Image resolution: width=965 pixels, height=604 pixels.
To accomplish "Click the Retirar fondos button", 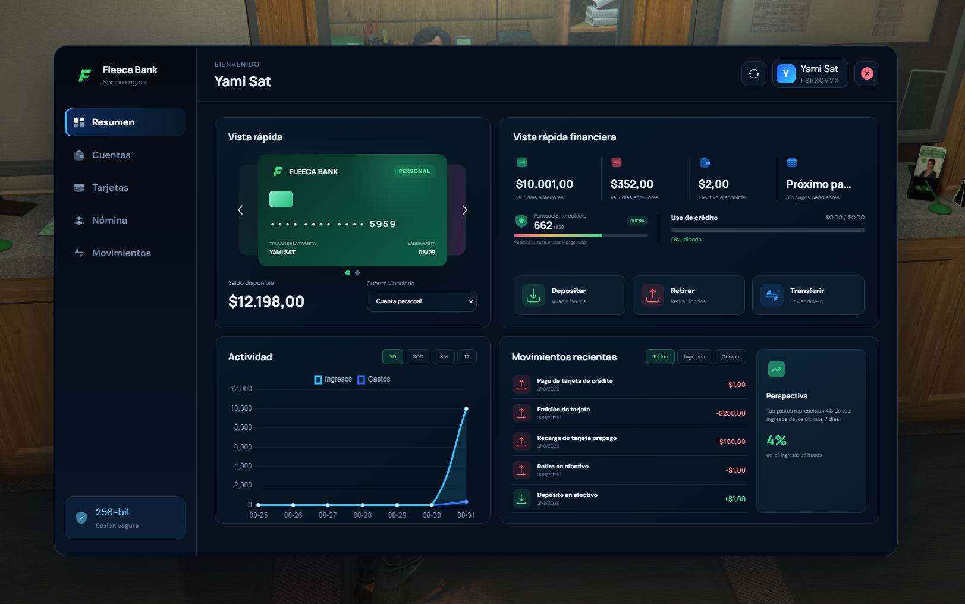I will tap(689, 295).
